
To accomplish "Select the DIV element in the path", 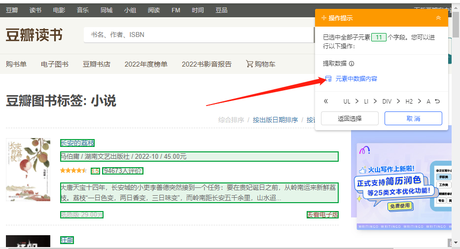I will pos(387,102).
